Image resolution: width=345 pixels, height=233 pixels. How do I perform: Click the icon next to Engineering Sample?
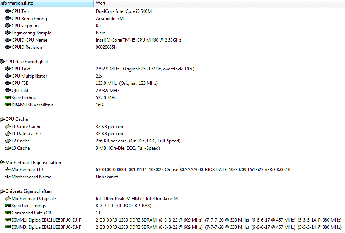pos(8,33)
